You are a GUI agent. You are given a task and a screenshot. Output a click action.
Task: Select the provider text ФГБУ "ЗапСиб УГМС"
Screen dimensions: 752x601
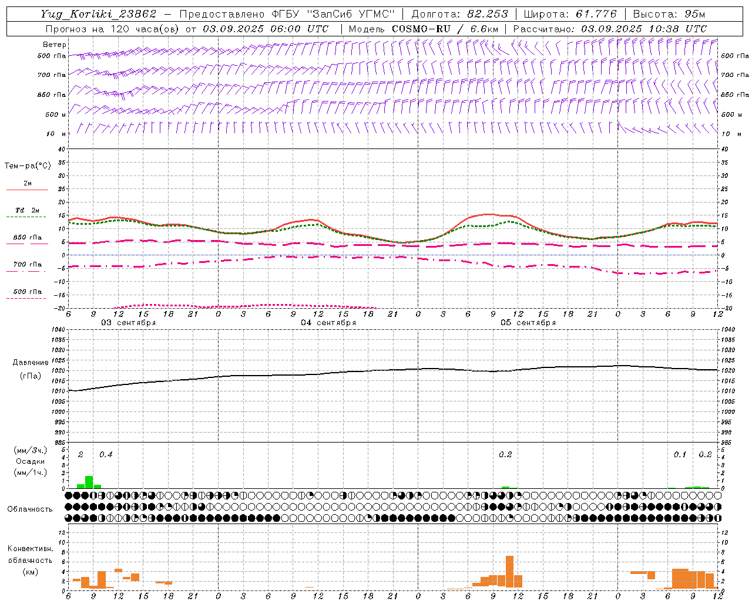[x=333, y=14]
